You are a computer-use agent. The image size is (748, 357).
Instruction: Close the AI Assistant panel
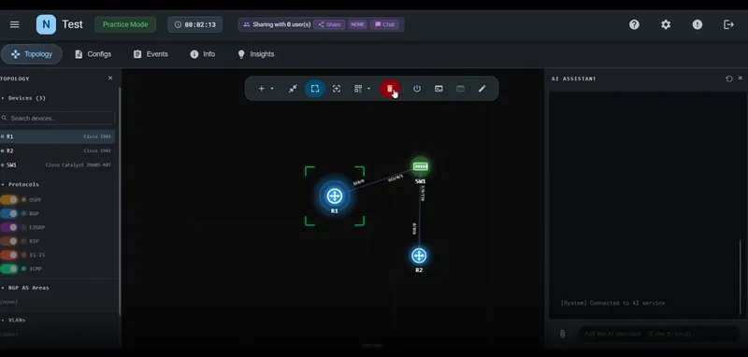click(x=741, y=79)
